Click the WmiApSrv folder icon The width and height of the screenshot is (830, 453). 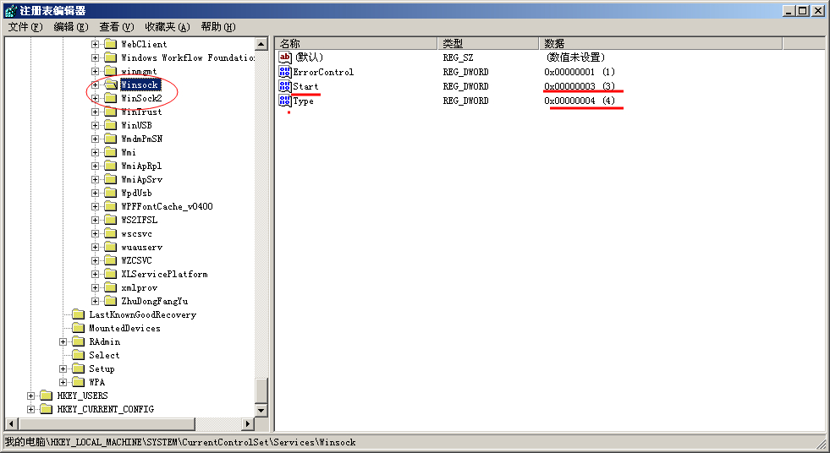[111, 180]
